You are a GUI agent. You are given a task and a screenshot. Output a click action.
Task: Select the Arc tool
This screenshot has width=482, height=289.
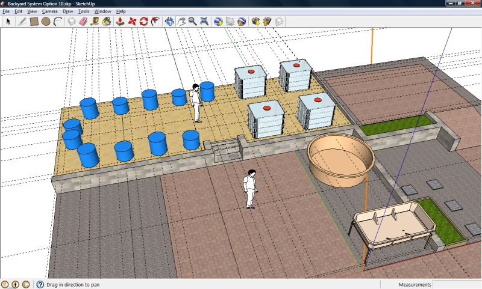(x=57, y=21)
